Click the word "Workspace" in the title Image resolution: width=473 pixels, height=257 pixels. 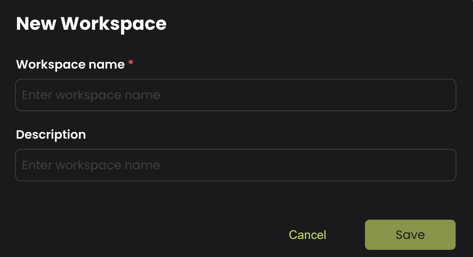tap(113, 24)
